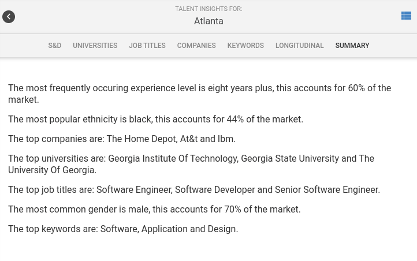Select the most common gender sentence
The height and width of the screenshot is (261, 417).
point(154,209)
